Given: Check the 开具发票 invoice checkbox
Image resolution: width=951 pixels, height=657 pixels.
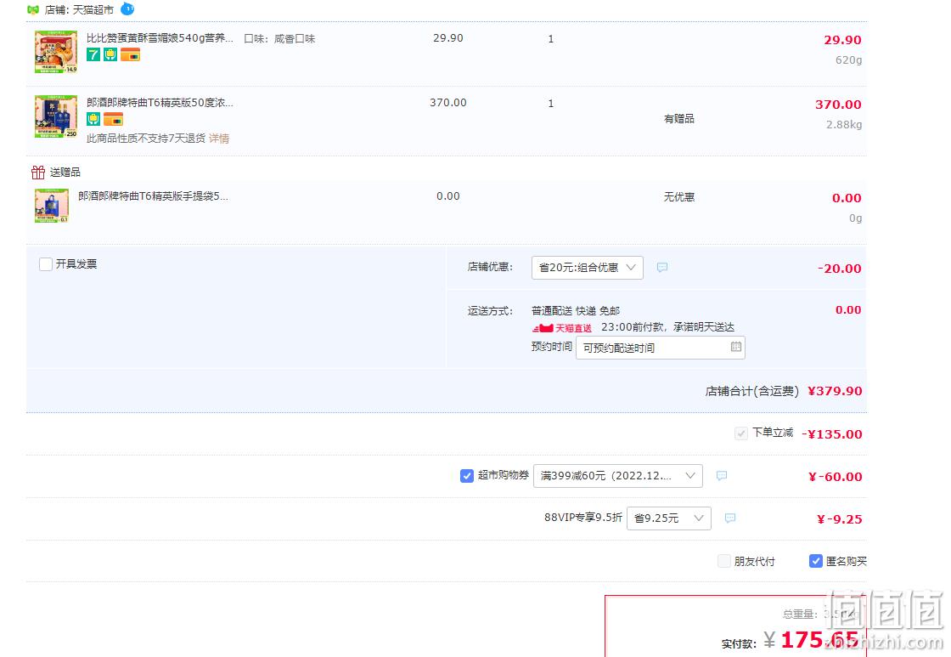Looking at the screenshot, I should click(46, 264).
